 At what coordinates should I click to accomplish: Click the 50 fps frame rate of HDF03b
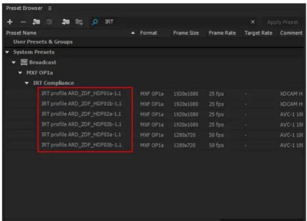pyautogui.click(x=216, y=146)
